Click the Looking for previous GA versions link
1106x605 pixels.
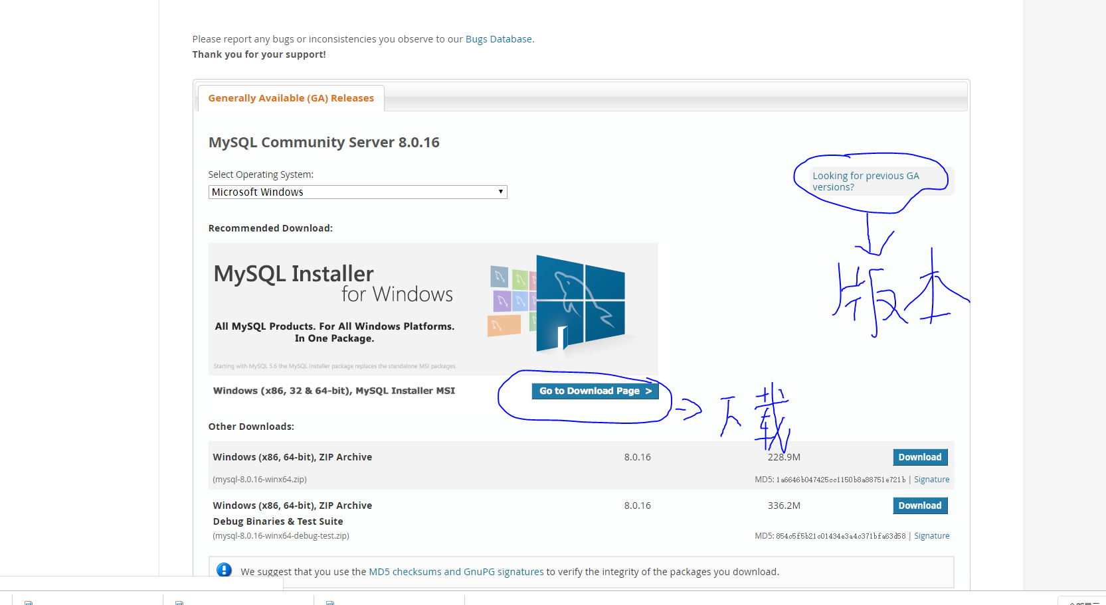click(x=866, y=181)
